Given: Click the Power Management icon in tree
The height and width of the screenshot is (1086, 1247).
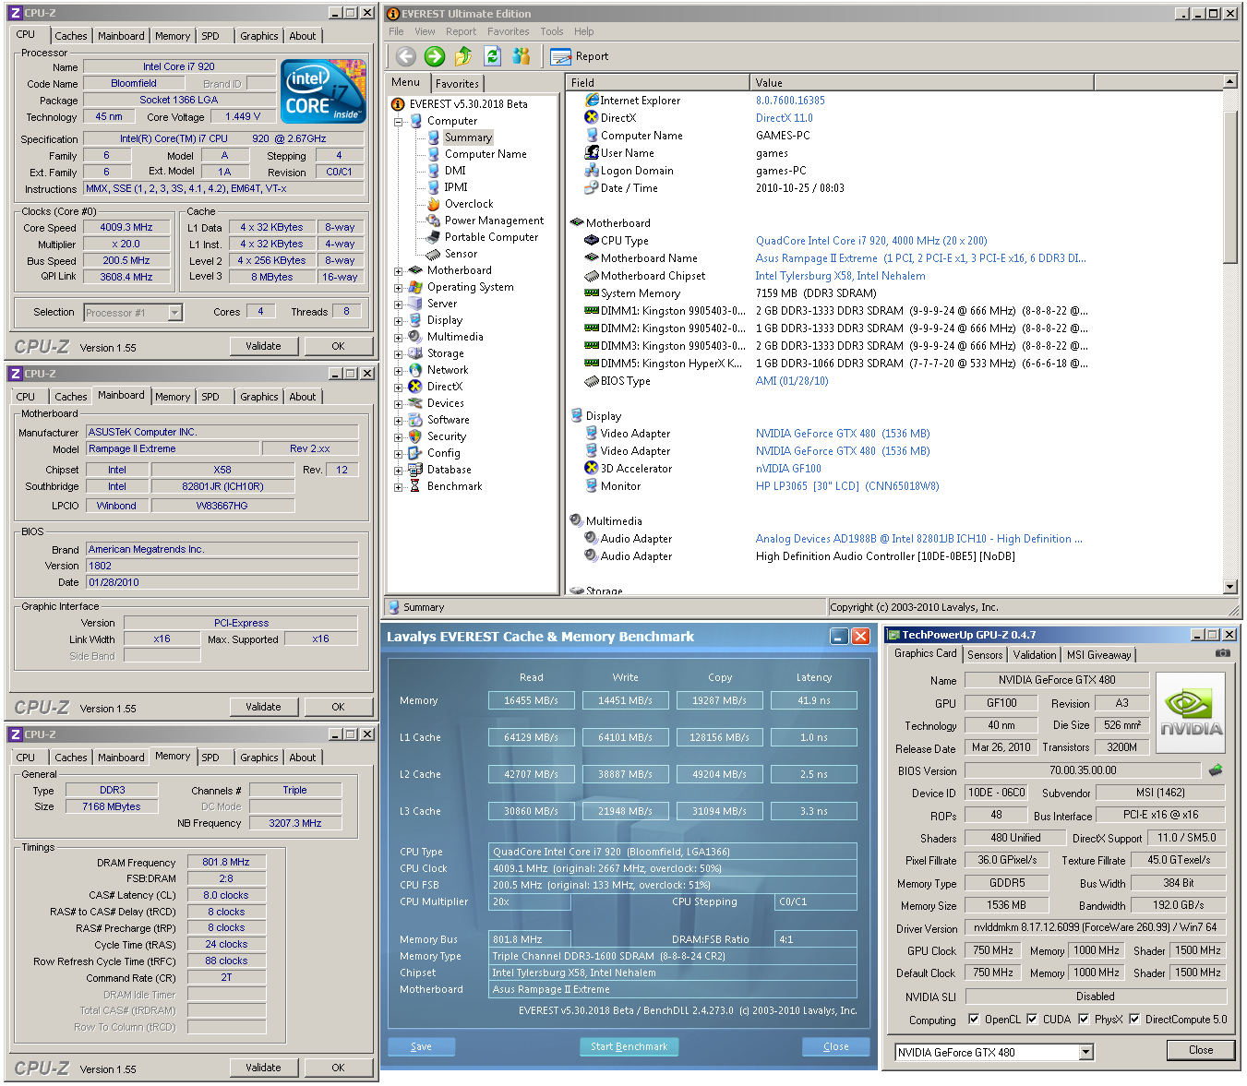Looking at the screenshot, I should coord(433,221).
